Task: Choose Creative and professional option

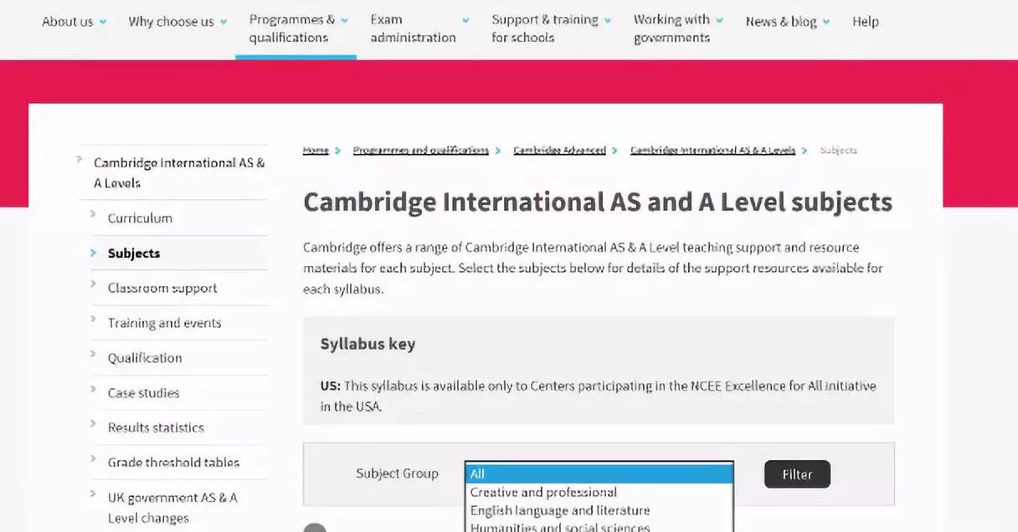Action: [x=543, y=492]
